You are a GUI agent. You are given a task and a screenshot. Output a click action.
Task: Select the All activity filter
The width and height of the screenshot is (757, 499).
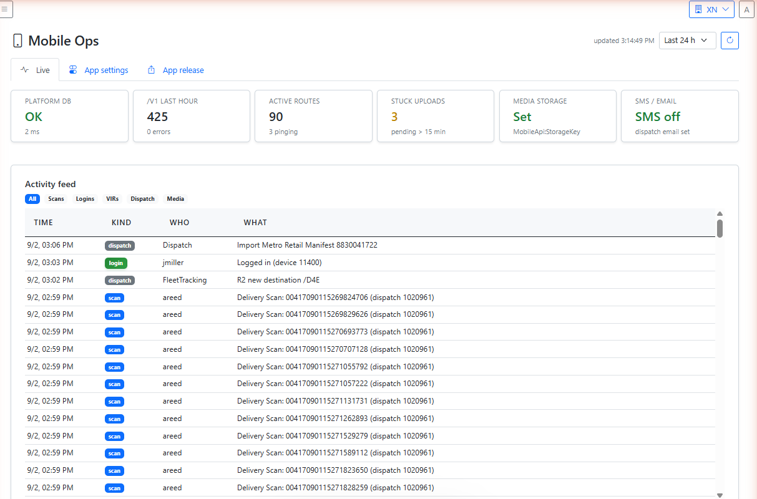click(32, 199)
